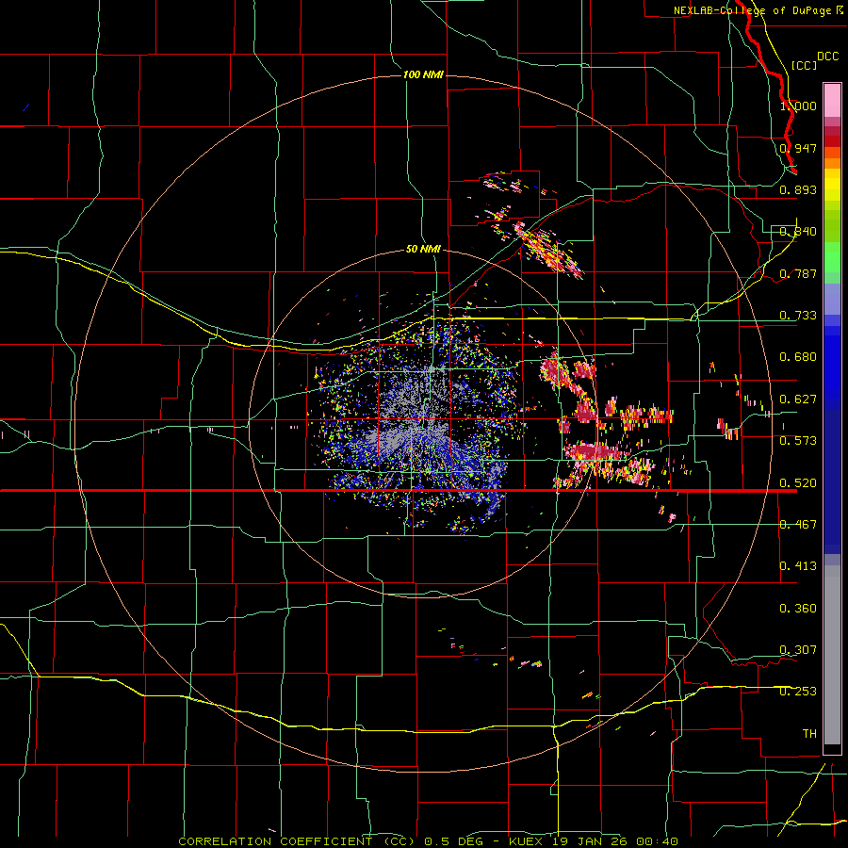Select the 0.573 legend value

(798, 441)
